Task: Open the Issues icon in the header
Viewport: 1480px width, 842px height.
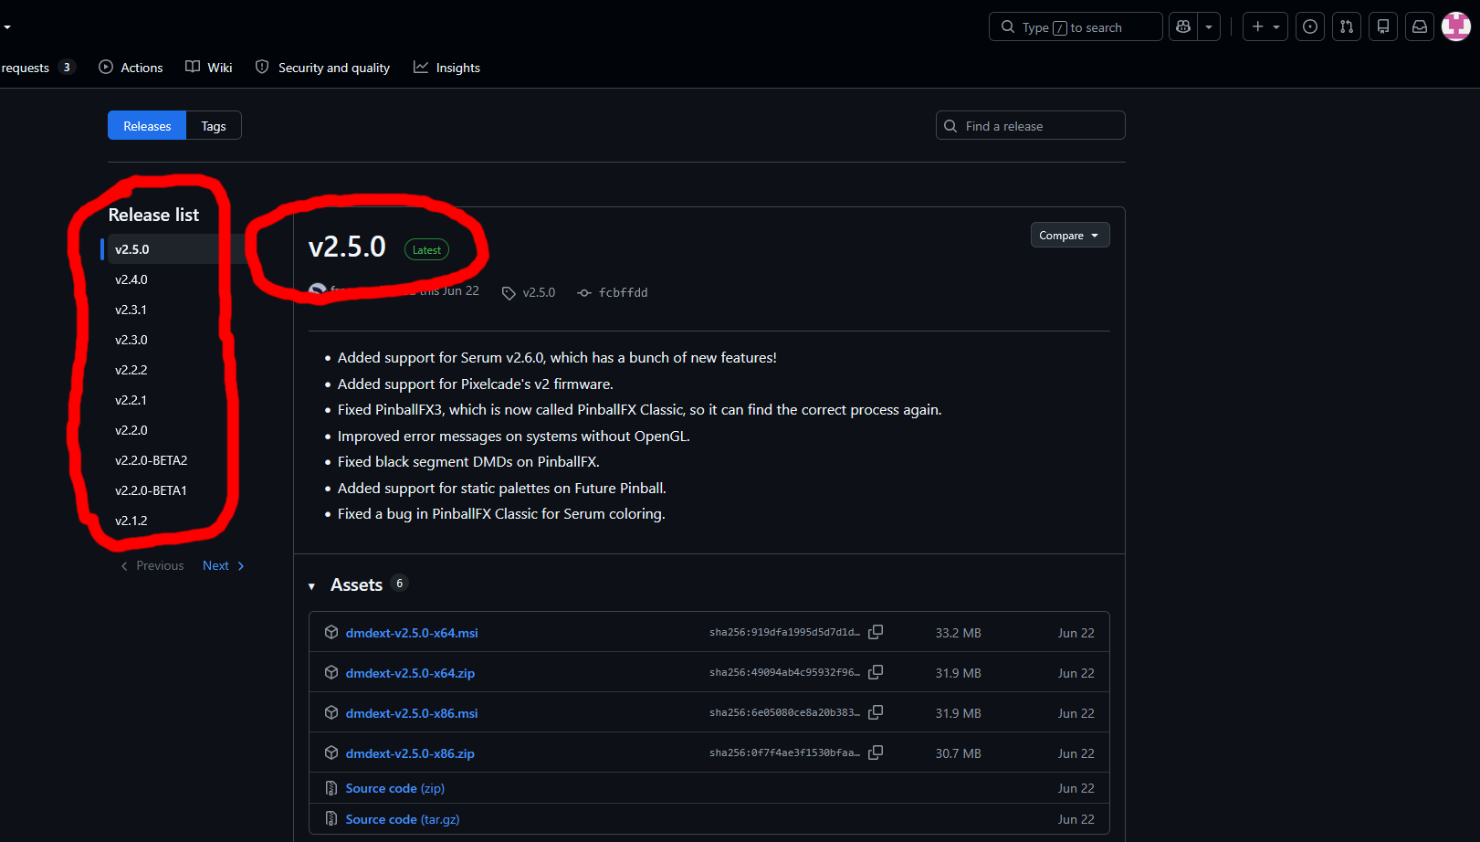Action: [x=1310, y=27]
